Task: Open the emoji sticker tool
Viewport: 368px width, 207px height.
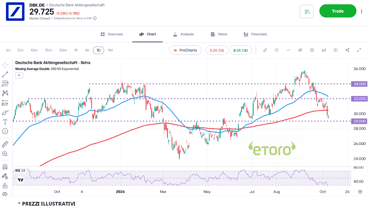Action: coord(5,131)
